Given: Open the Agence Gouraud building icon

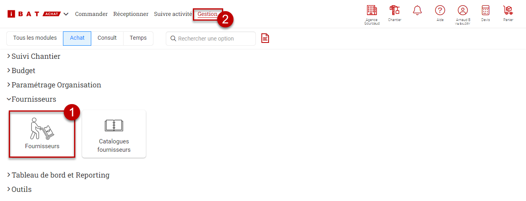Looking at the screenshot, I should (371, 11).
